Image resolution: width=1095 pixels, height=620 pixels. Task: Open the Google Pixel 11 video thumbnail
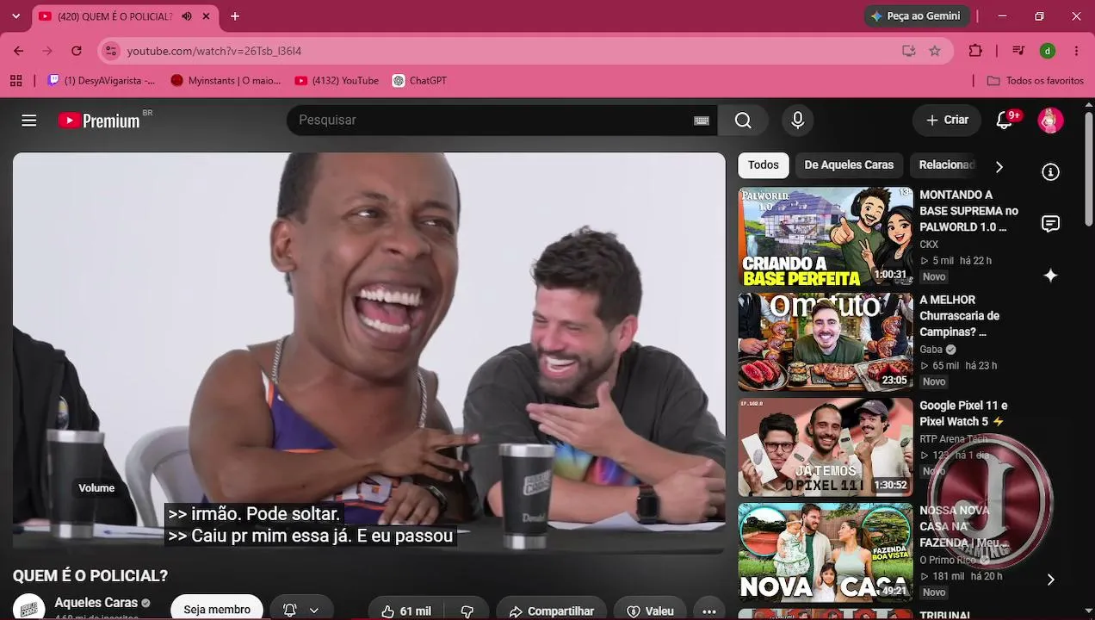826,447
